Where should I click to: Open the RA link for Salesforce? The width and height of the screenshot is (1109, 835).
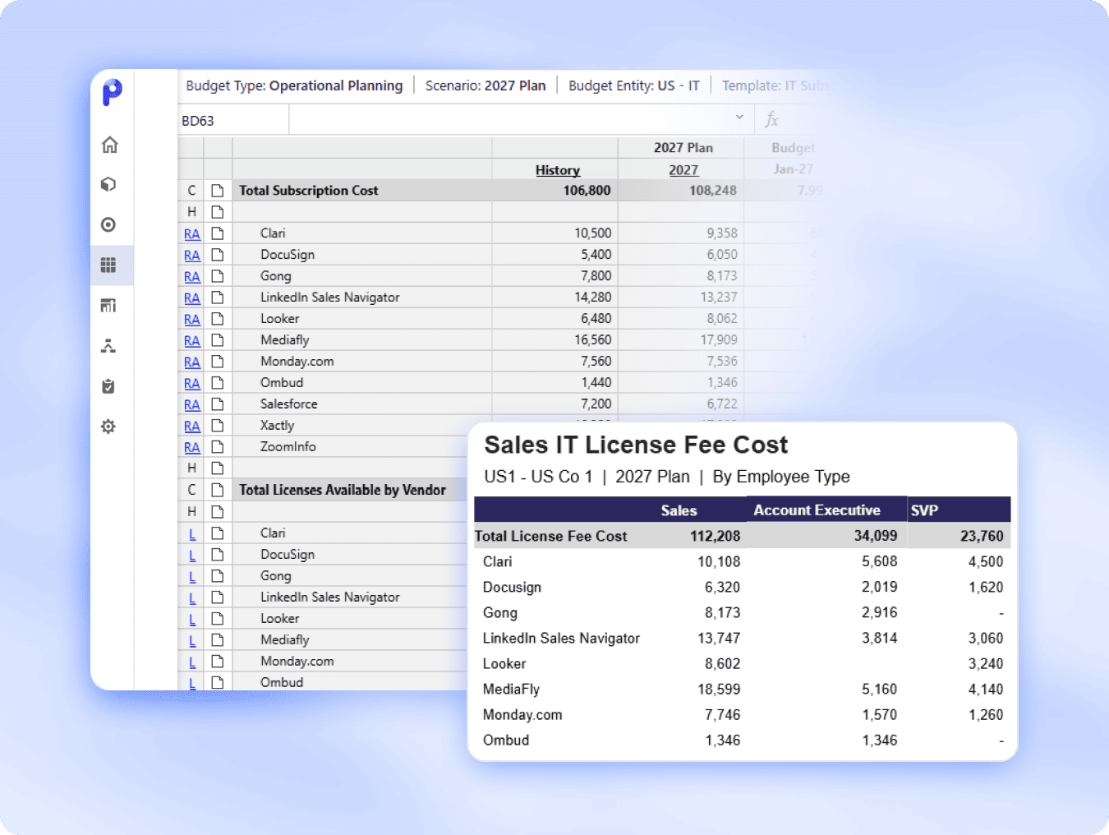[192, 405]
